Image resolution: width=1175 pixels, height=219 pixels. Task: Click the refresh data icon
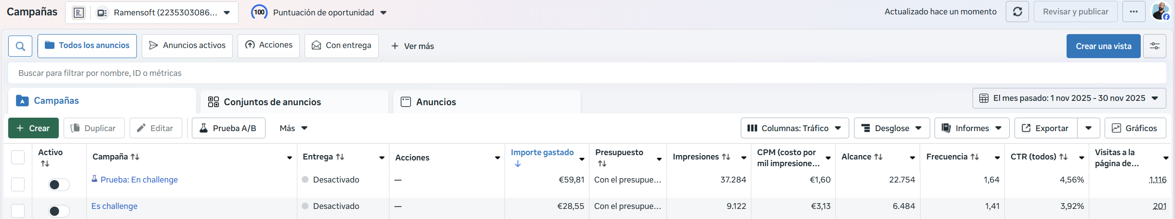[x=1017, y=12]
